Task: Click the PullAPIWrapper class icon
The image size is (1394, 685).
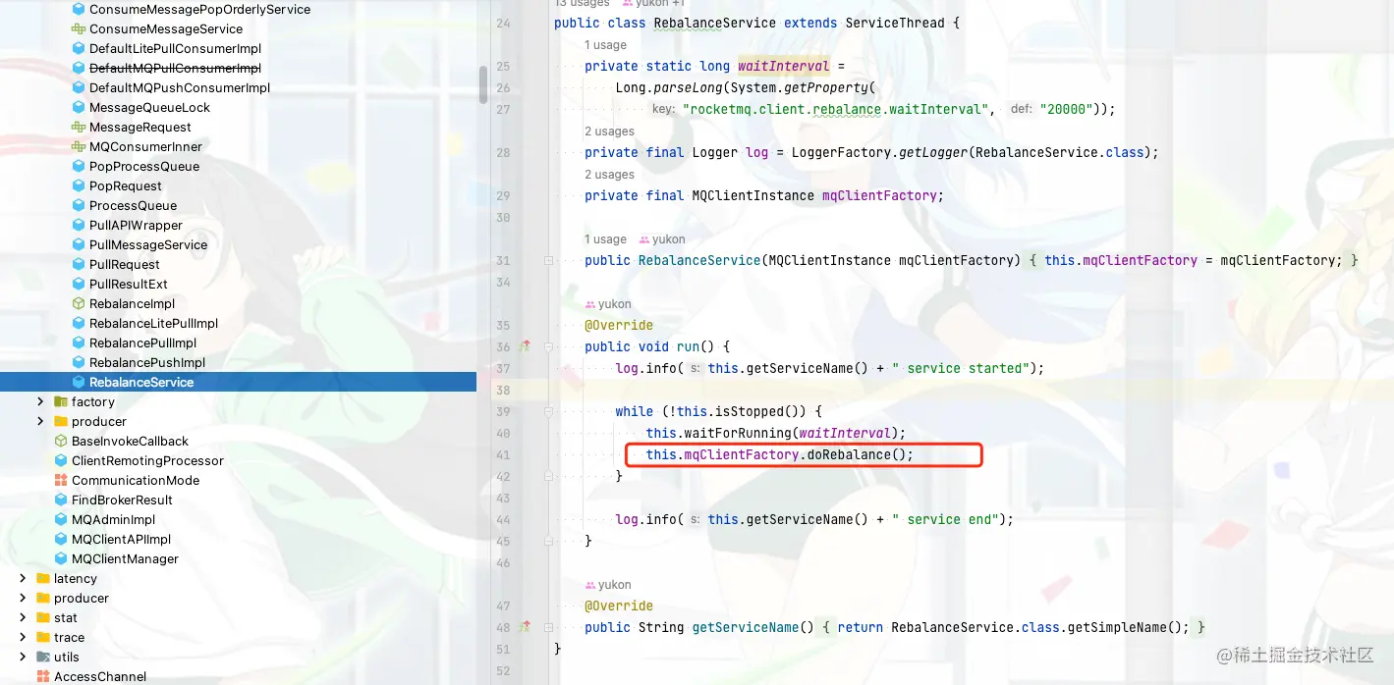Action: 79,225
